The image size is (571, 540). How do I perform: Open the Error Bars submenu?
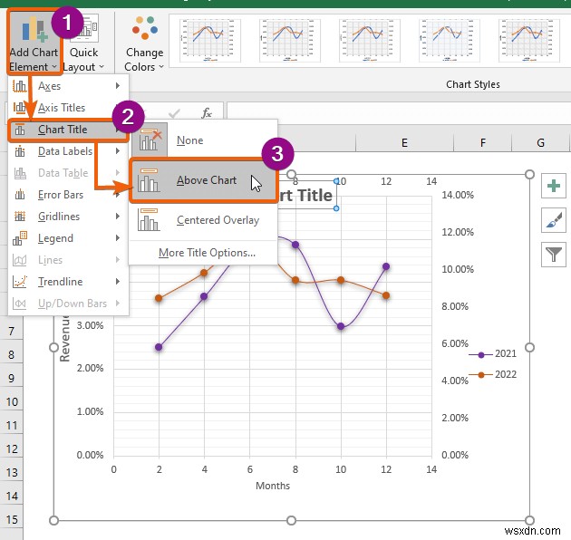(x=68, y=195)
